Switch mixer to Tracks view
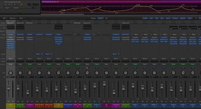The height and width of the screenshot is (109, 201). pyautogui.click(x=100, y=18)
